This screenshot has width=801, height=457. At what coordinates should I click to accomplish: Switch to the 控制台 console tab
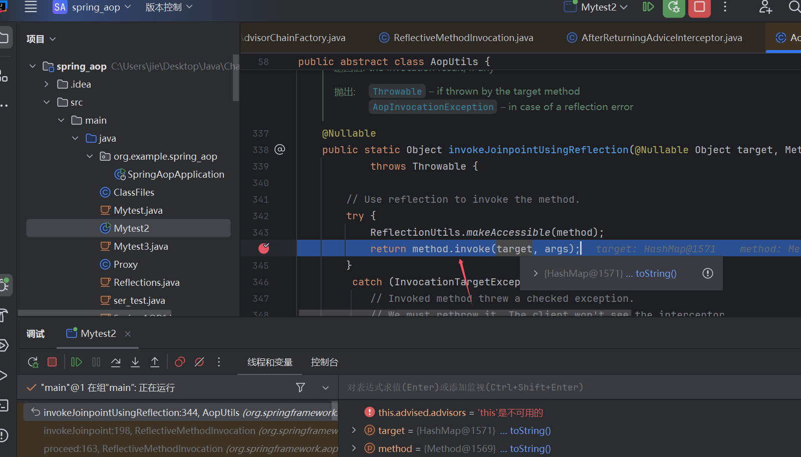pyautogui.click(x=325, y=362)
